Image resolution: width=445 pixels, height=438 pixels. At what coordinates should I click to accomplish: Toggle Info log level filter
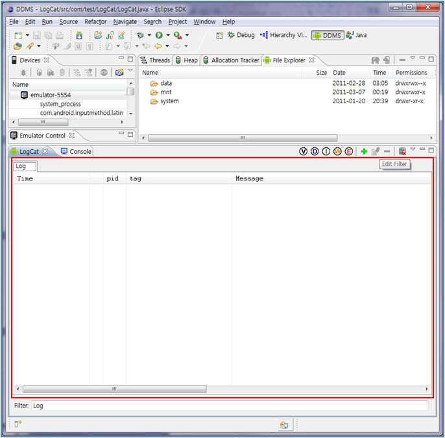[326, 152]
